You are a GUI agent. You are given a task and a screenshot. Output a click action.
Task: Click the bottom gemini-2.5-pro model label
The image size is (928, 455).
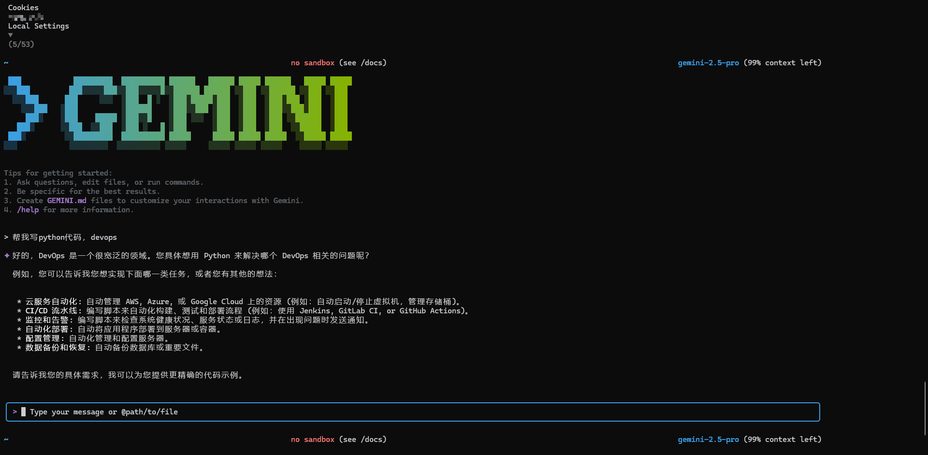coord(708,440)
